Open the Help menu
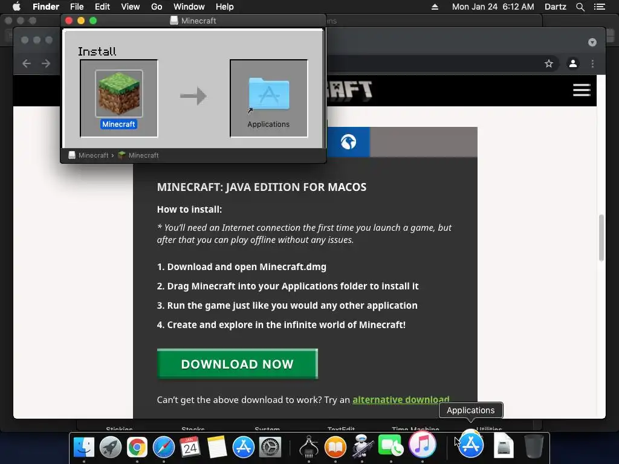The image size is (619, 464). tap(225, 7)
